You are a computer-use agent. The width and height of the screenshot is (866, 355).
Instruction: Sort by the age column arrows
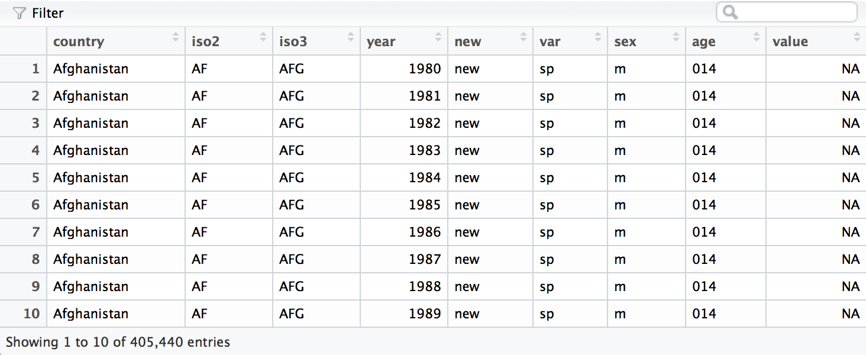(757, 37)
